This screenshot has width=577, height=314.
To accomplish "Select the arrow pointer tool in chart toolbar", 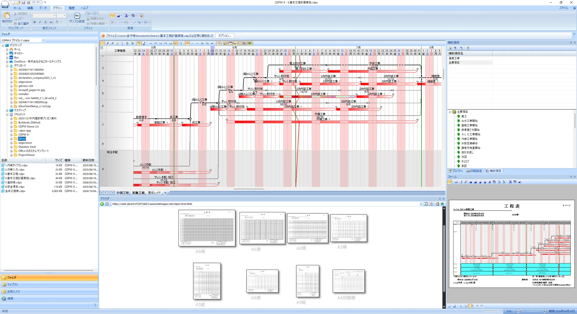I will click(x=102, y=44).
